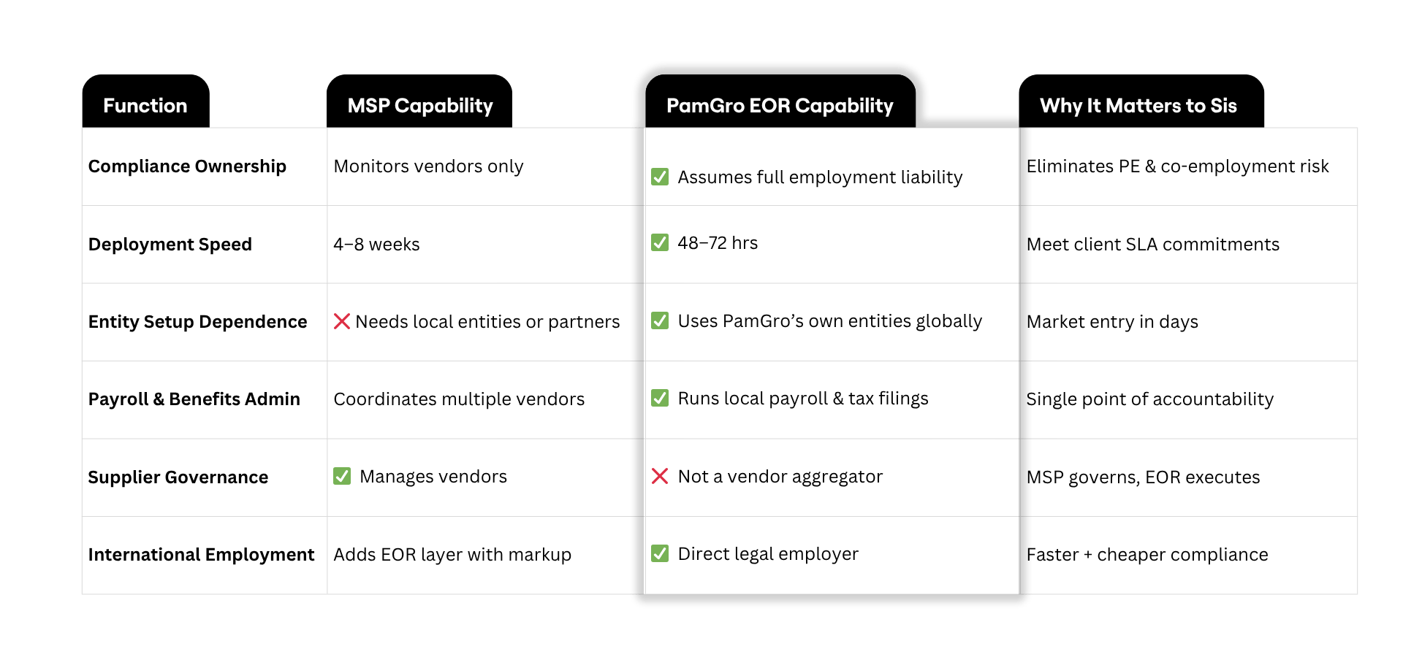Select the International Employment row label

point(201,555)
